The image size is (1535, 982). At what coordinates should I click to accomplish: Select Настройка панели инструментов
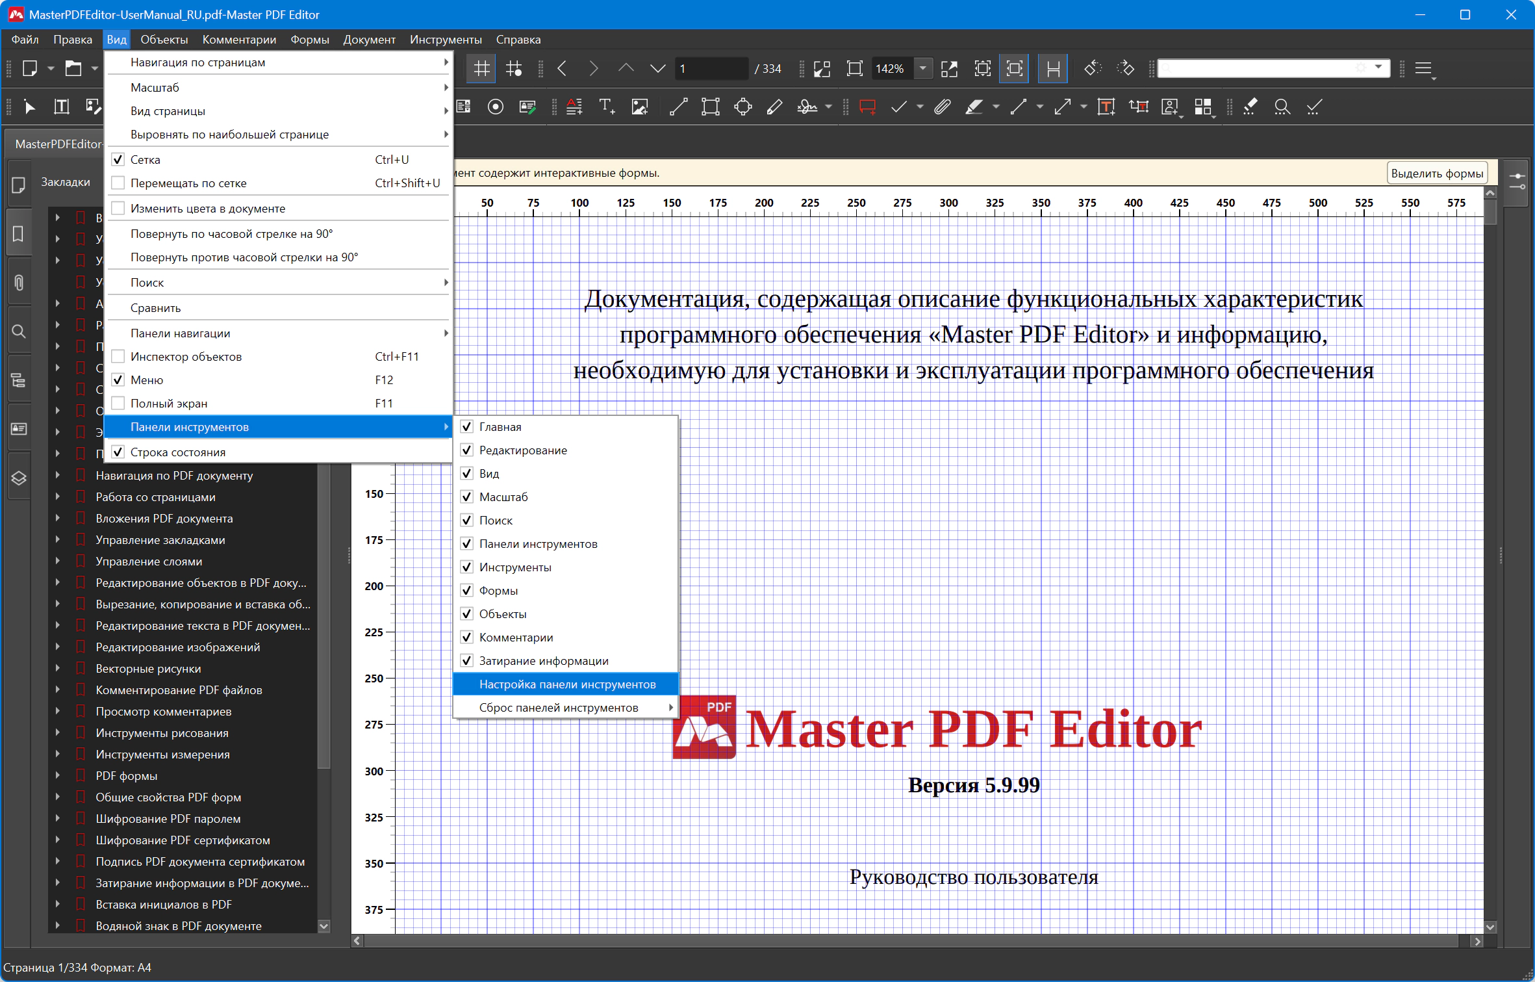(566, 684)
